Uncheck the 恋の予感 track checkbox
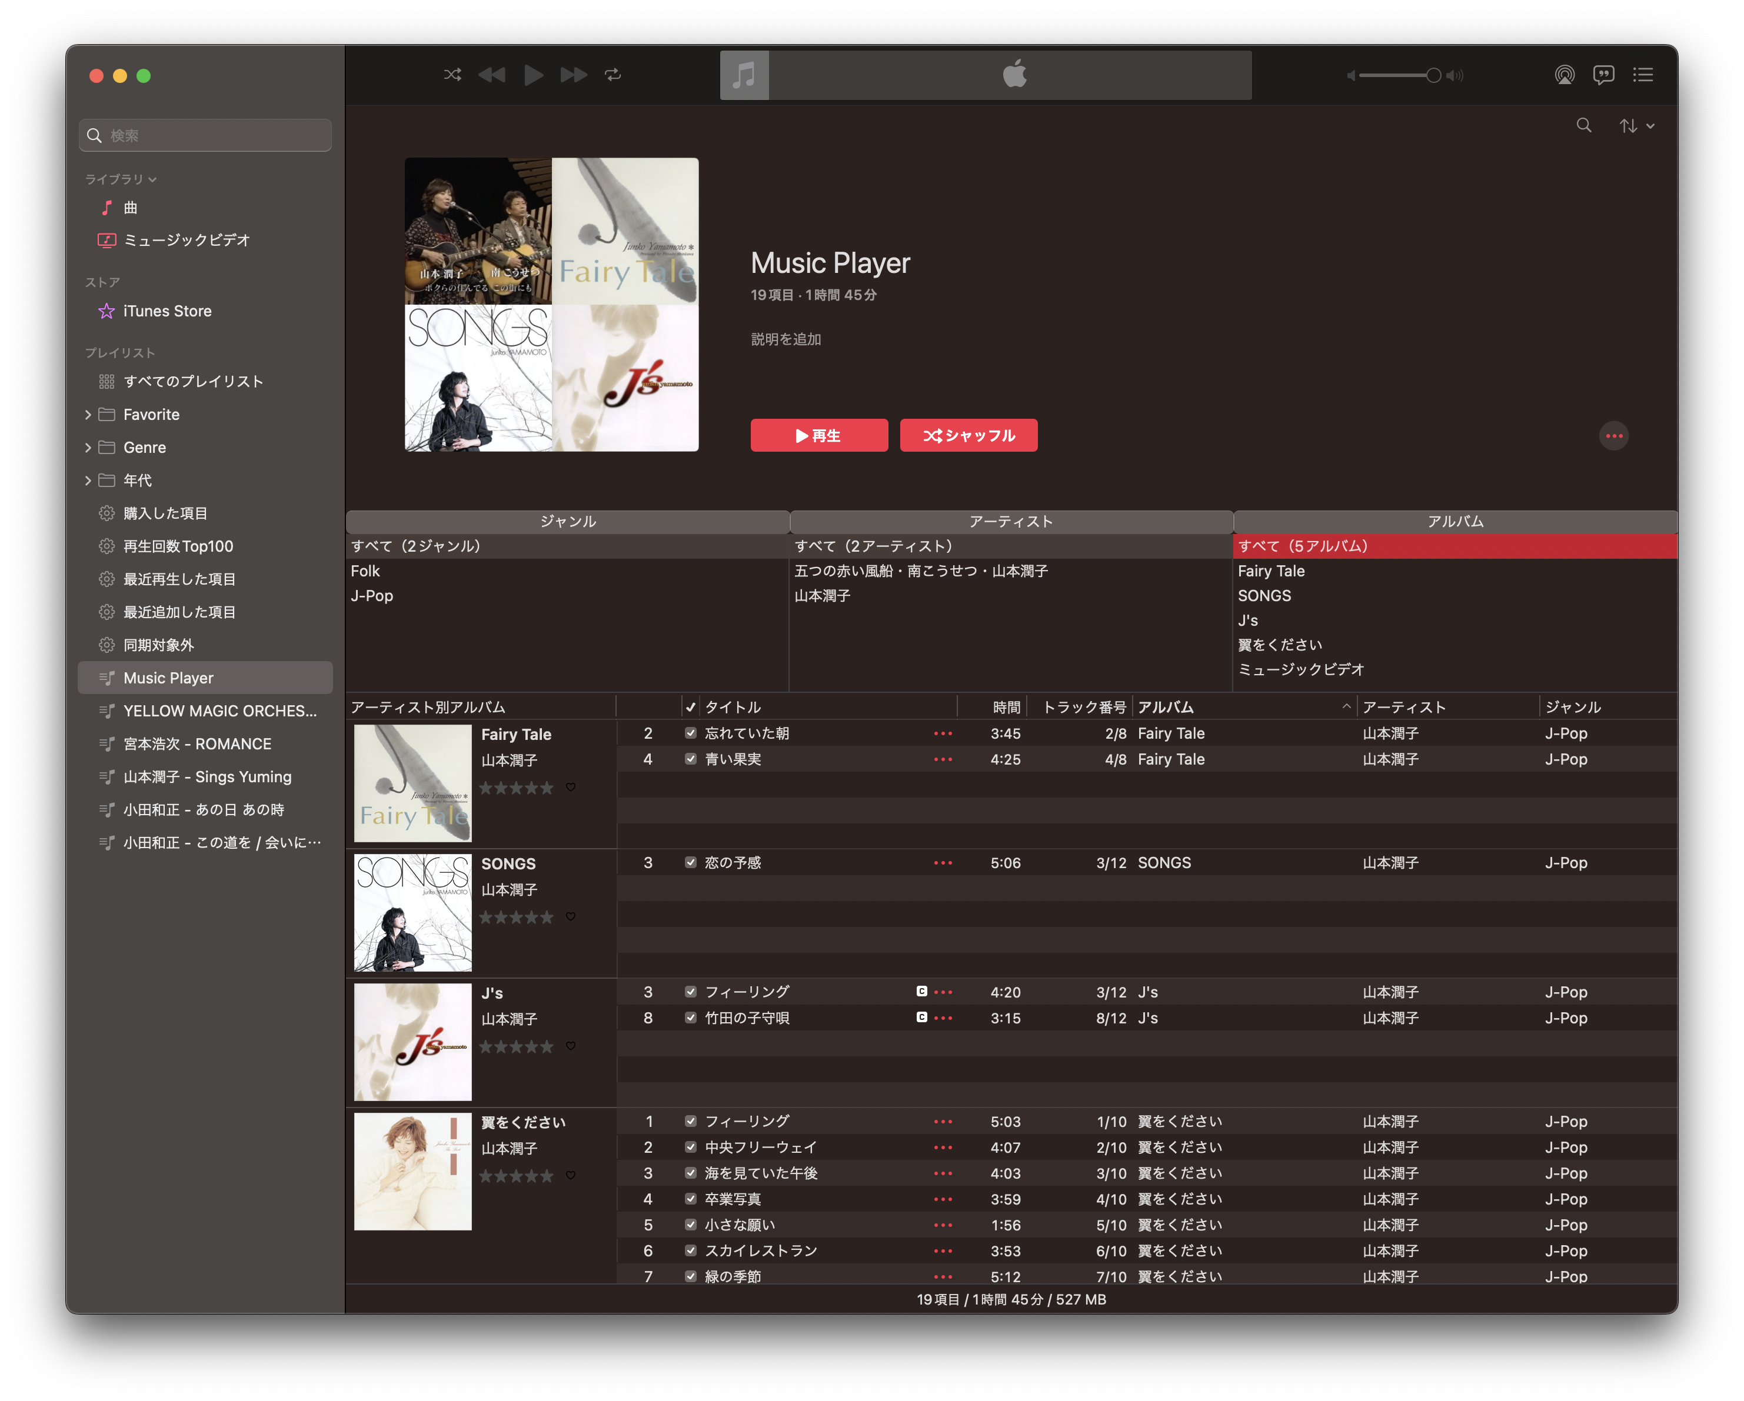Screen dimensions: 1744x1401 pos(691,863)
